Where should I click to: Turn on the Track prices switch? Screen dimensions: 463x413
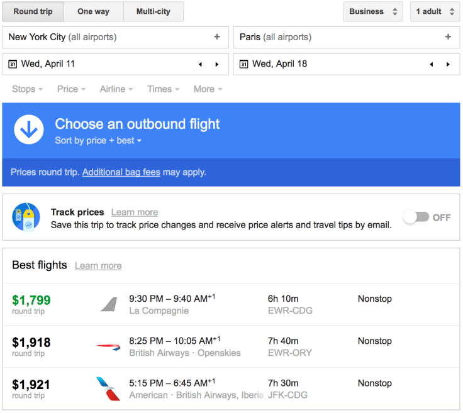coord(416,217)
